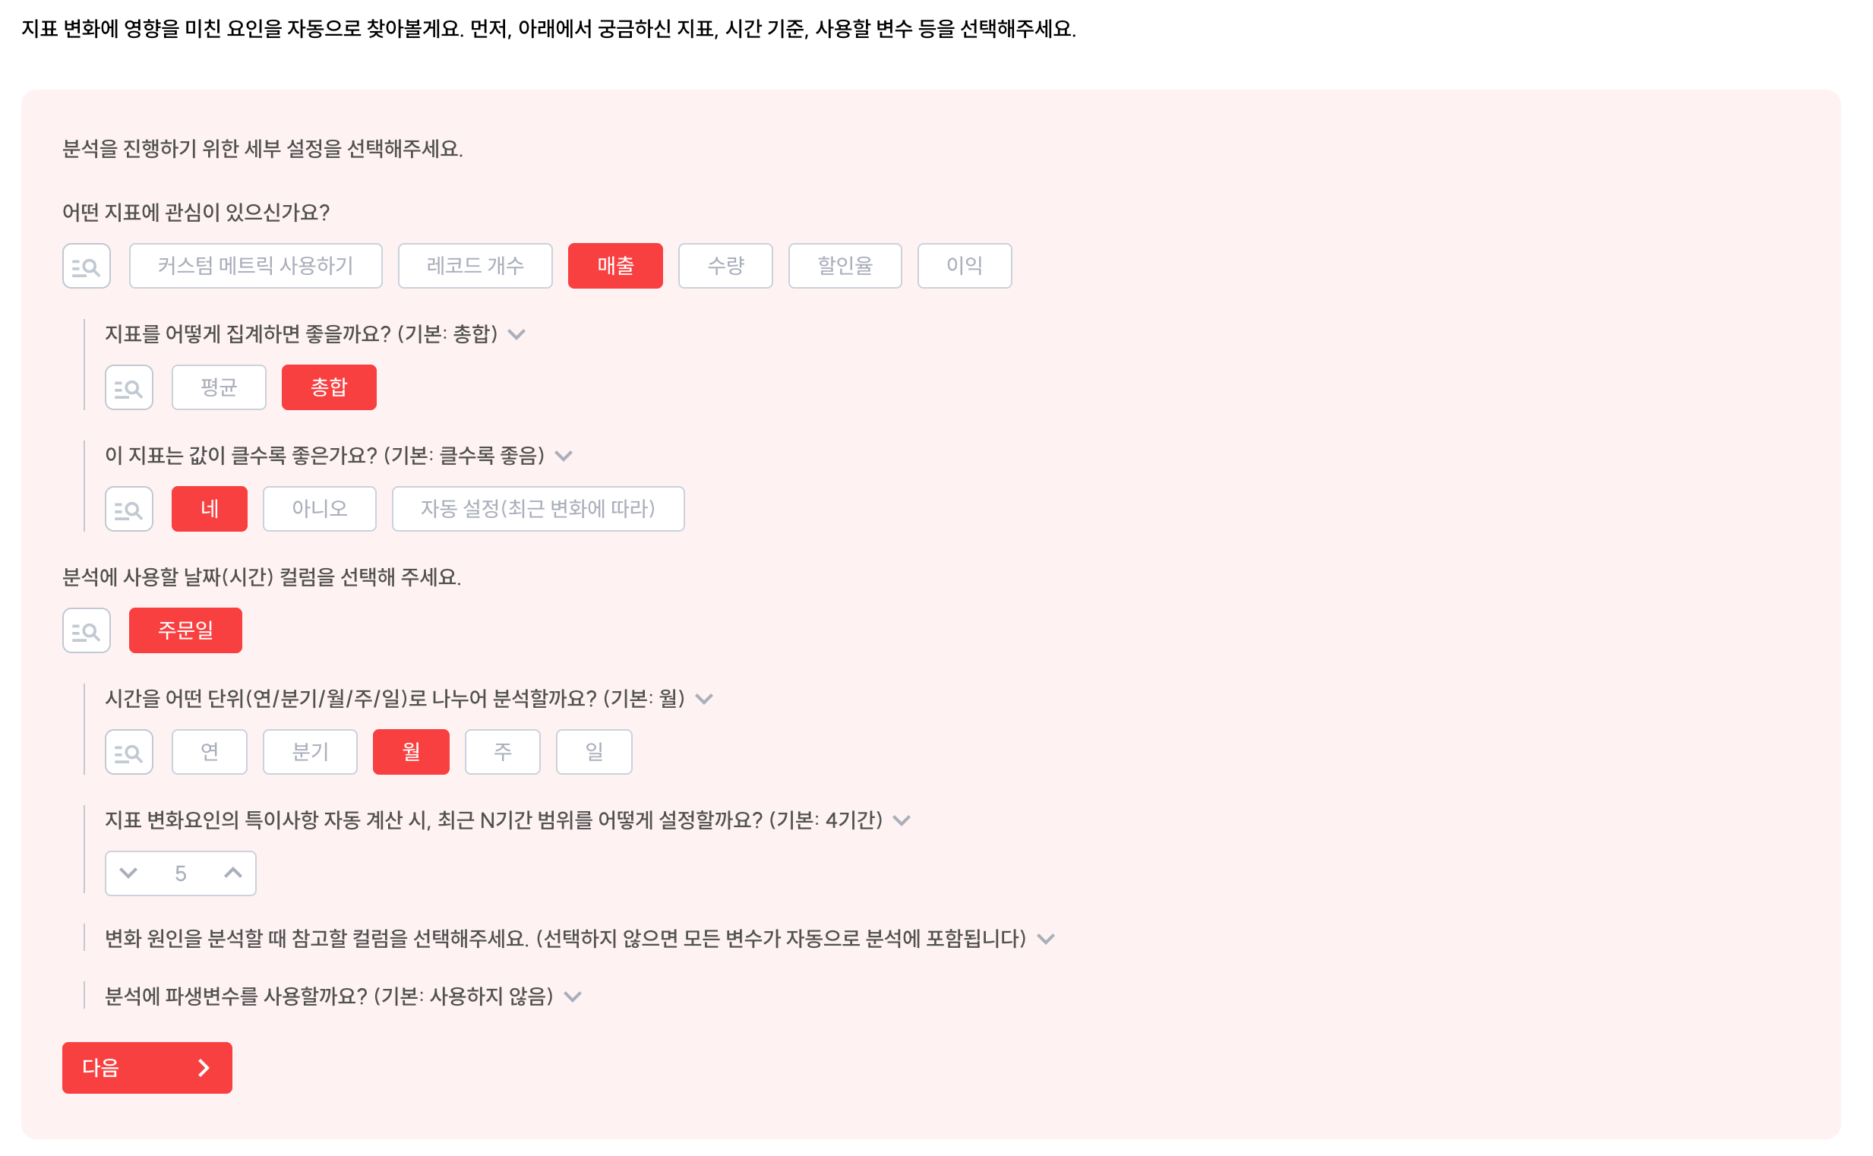Screen dimensions: 1873x1156
Task: Decrease the N-period value with down arrow
Action: point(128,873)
